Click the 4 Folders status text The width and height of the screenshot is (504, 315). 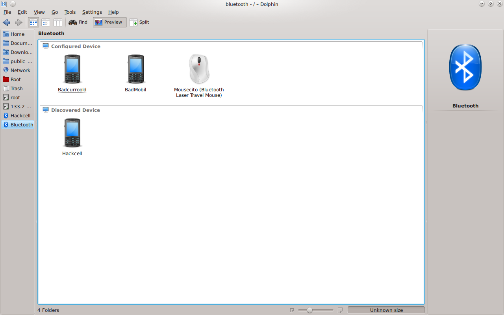click(48, 310)
